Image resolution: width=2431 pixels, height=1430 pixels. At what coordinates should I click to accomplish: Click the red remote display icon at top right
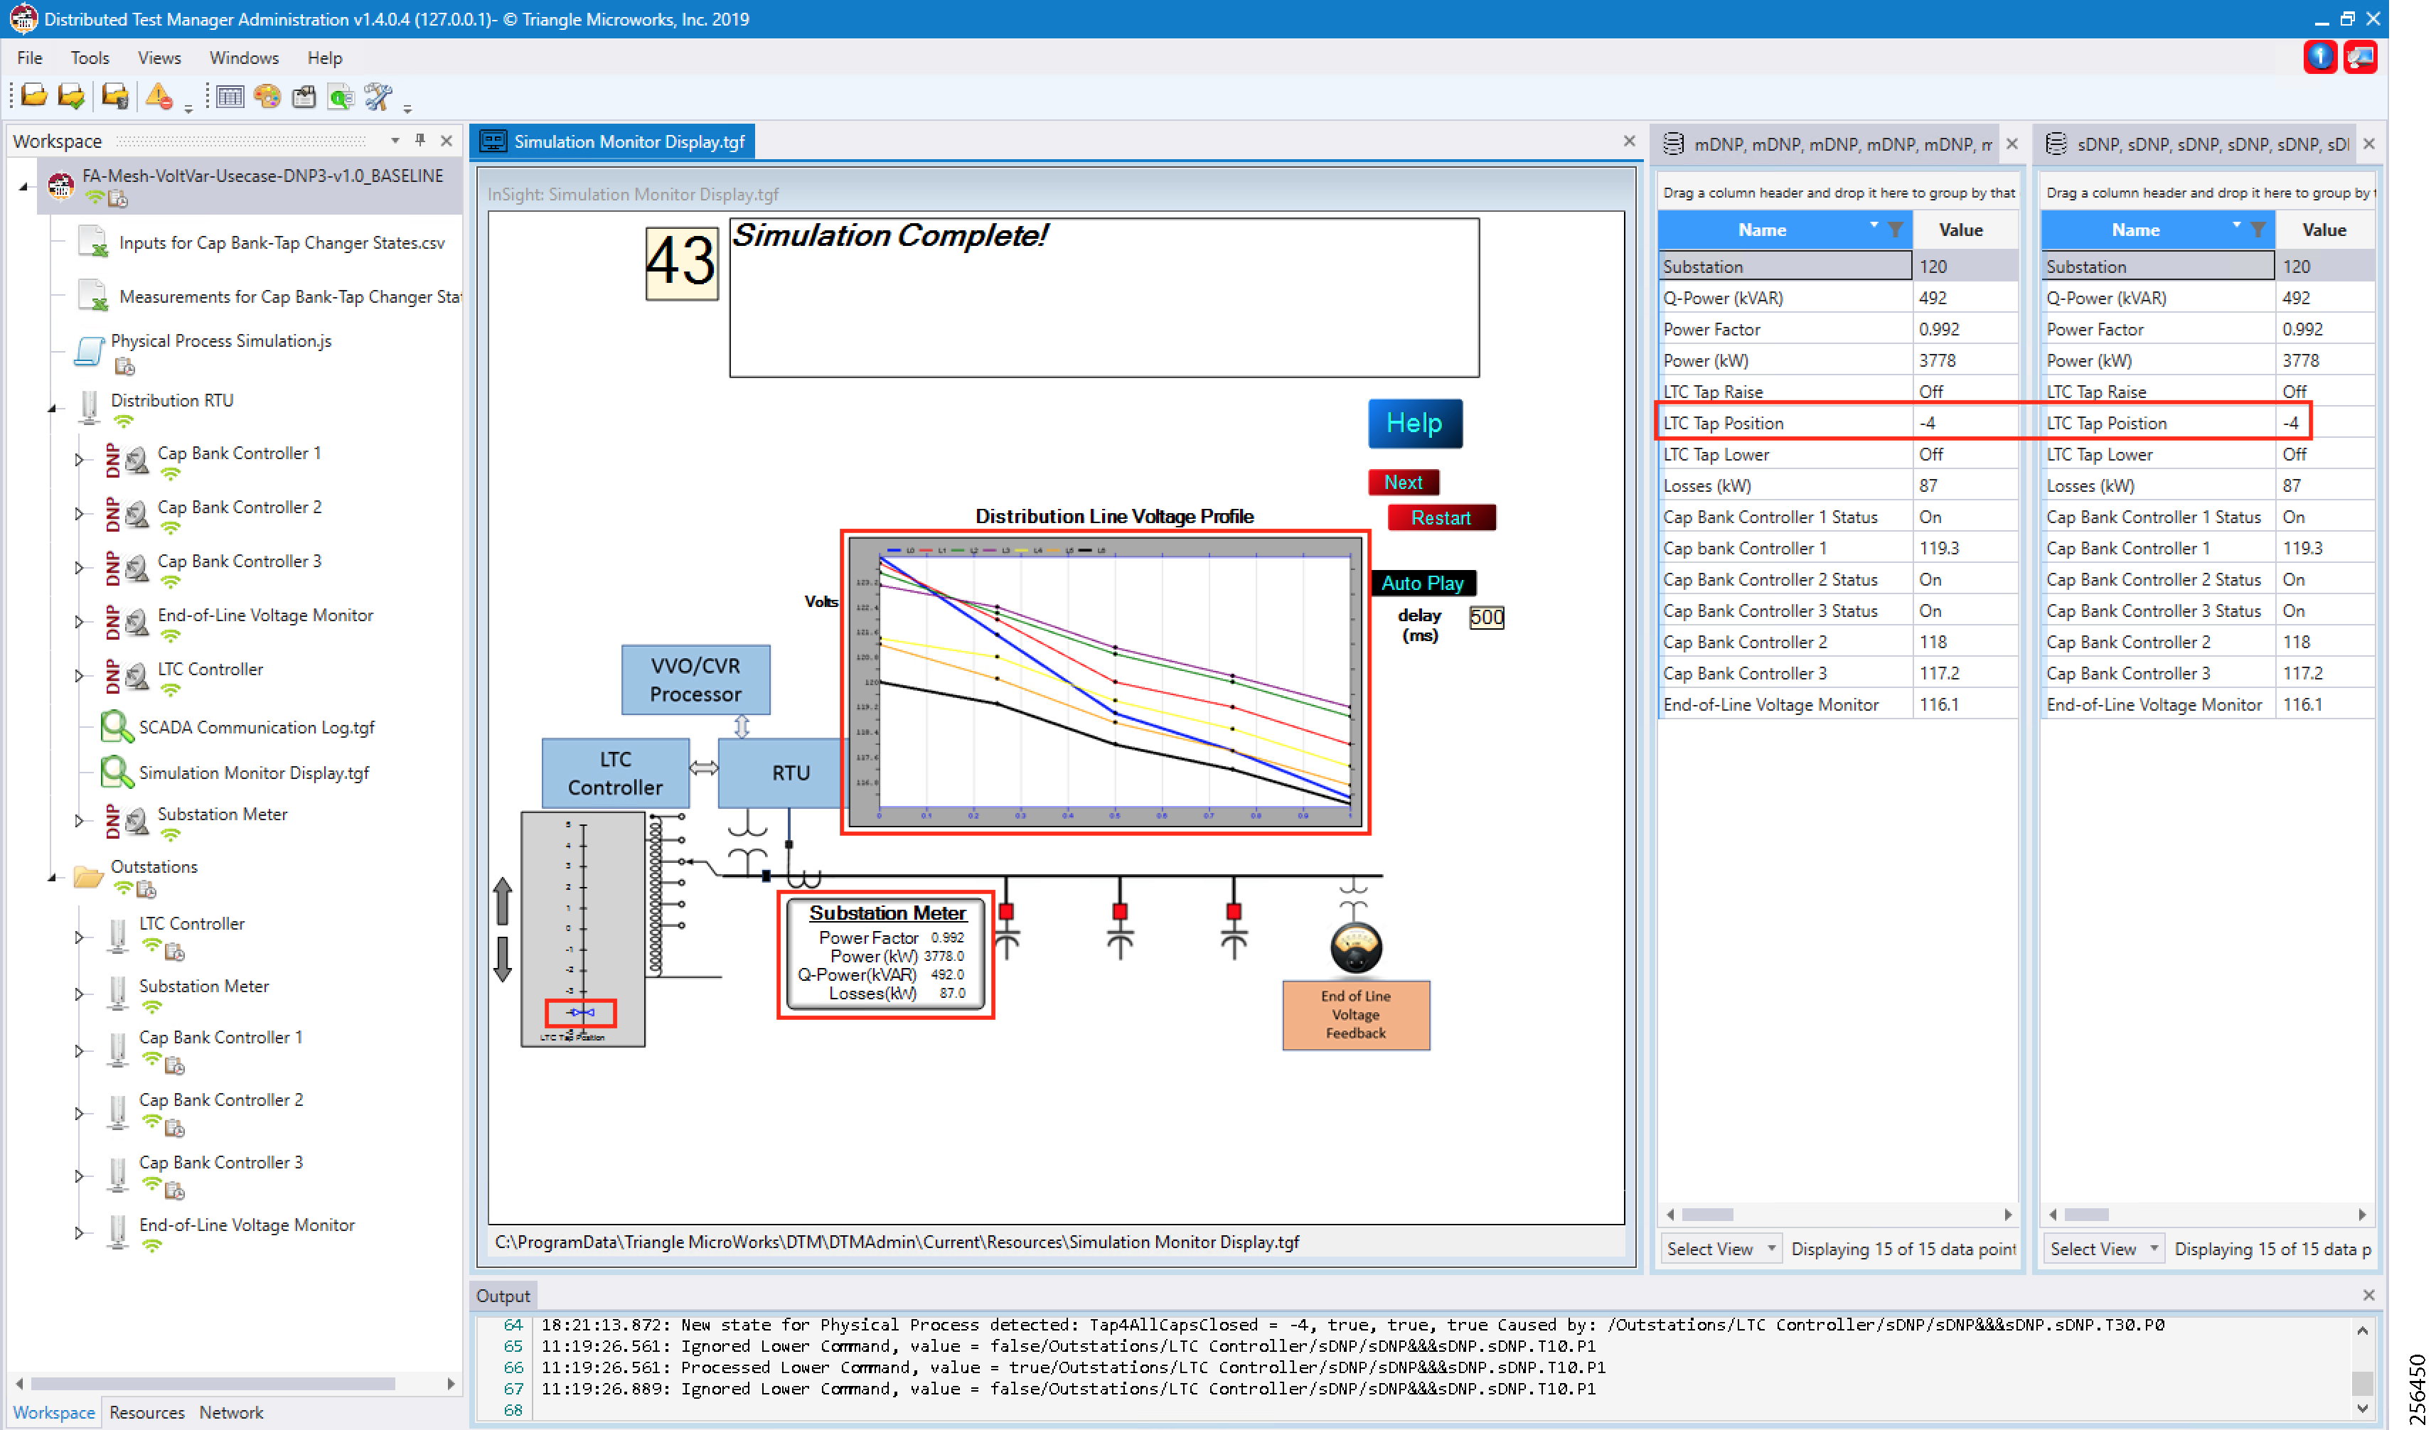(x=2361, y=57)
